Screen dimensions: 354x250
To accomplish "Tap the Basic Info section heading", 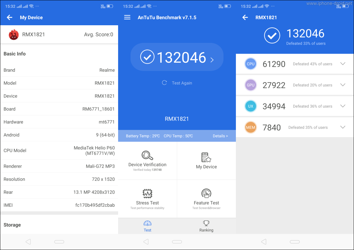I will click(x=15, y=54).
